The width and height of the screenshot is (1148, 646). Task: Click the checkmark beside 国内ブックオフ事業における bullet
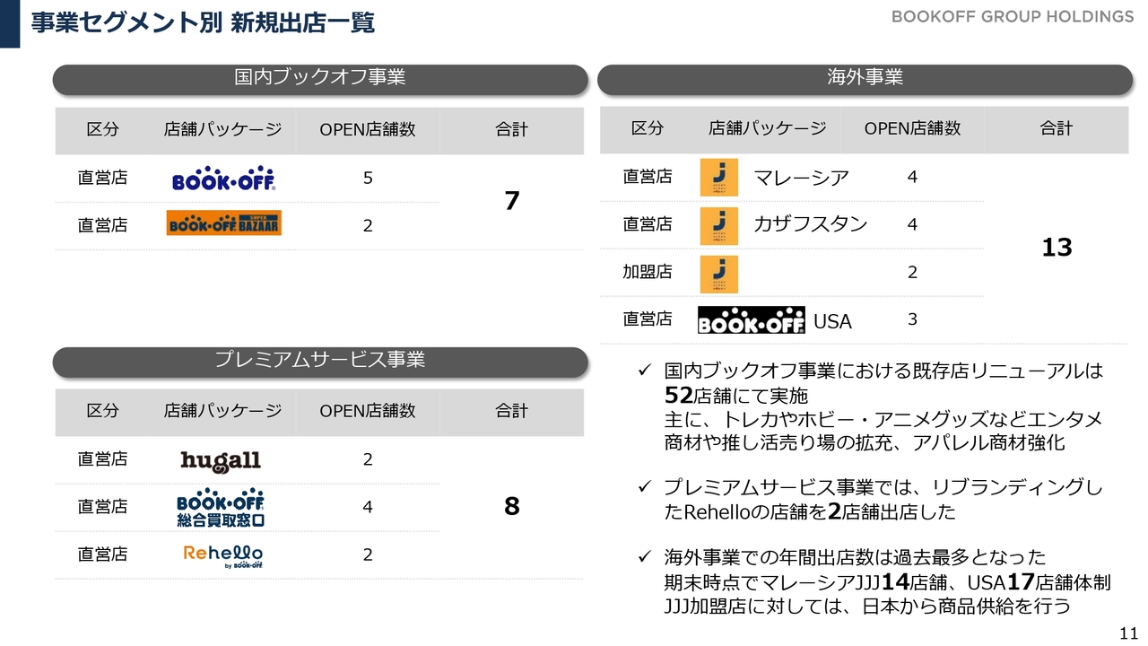(x=643, y=370)
